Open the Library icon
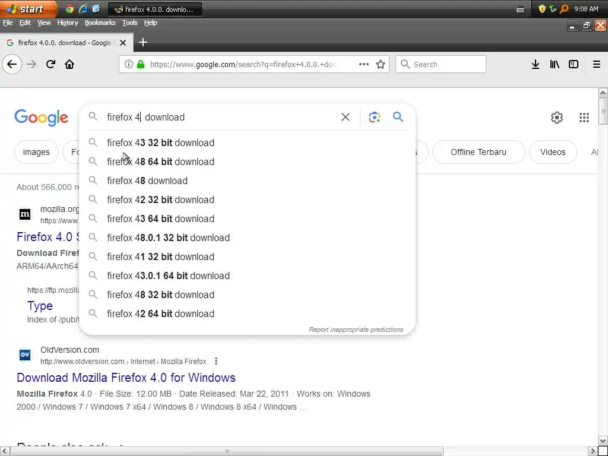This screenshot has width=608, height=456. tap(555, 64)
